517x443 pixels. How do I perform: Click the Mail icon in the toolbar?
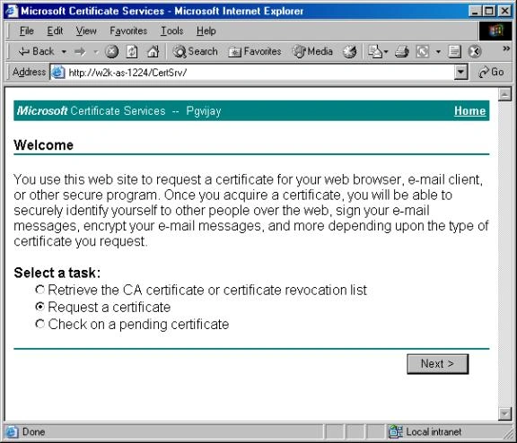click(x=374, y=51)
